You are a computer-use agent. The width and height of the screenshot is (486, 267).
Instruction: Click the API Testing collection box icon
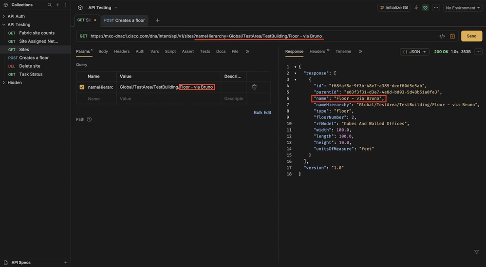point(80,8)
